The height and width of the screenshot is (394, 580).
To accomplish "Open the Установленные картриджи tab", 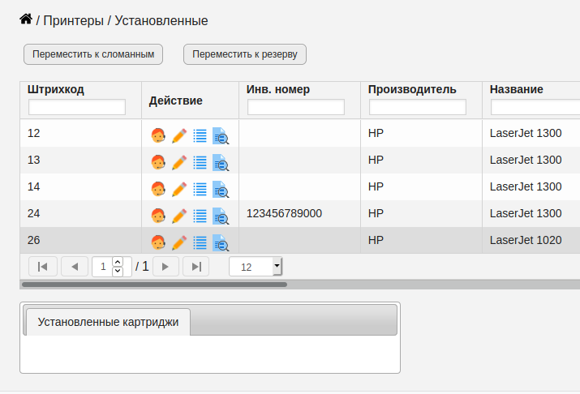I will 108,322.
